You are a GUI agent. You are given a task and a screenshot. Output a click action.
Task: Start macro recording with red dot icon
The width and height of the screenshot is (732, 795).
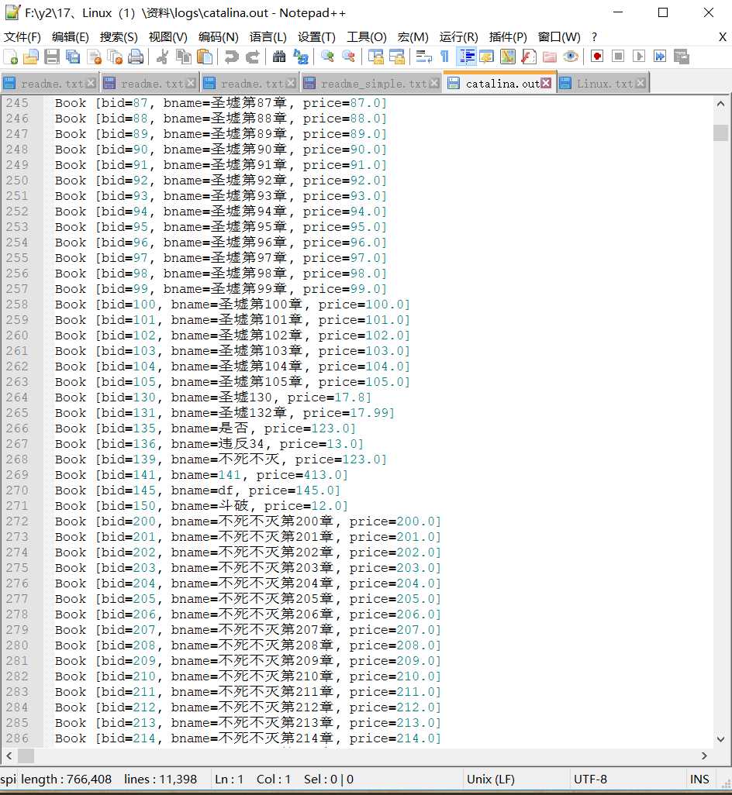pos(597,57)
